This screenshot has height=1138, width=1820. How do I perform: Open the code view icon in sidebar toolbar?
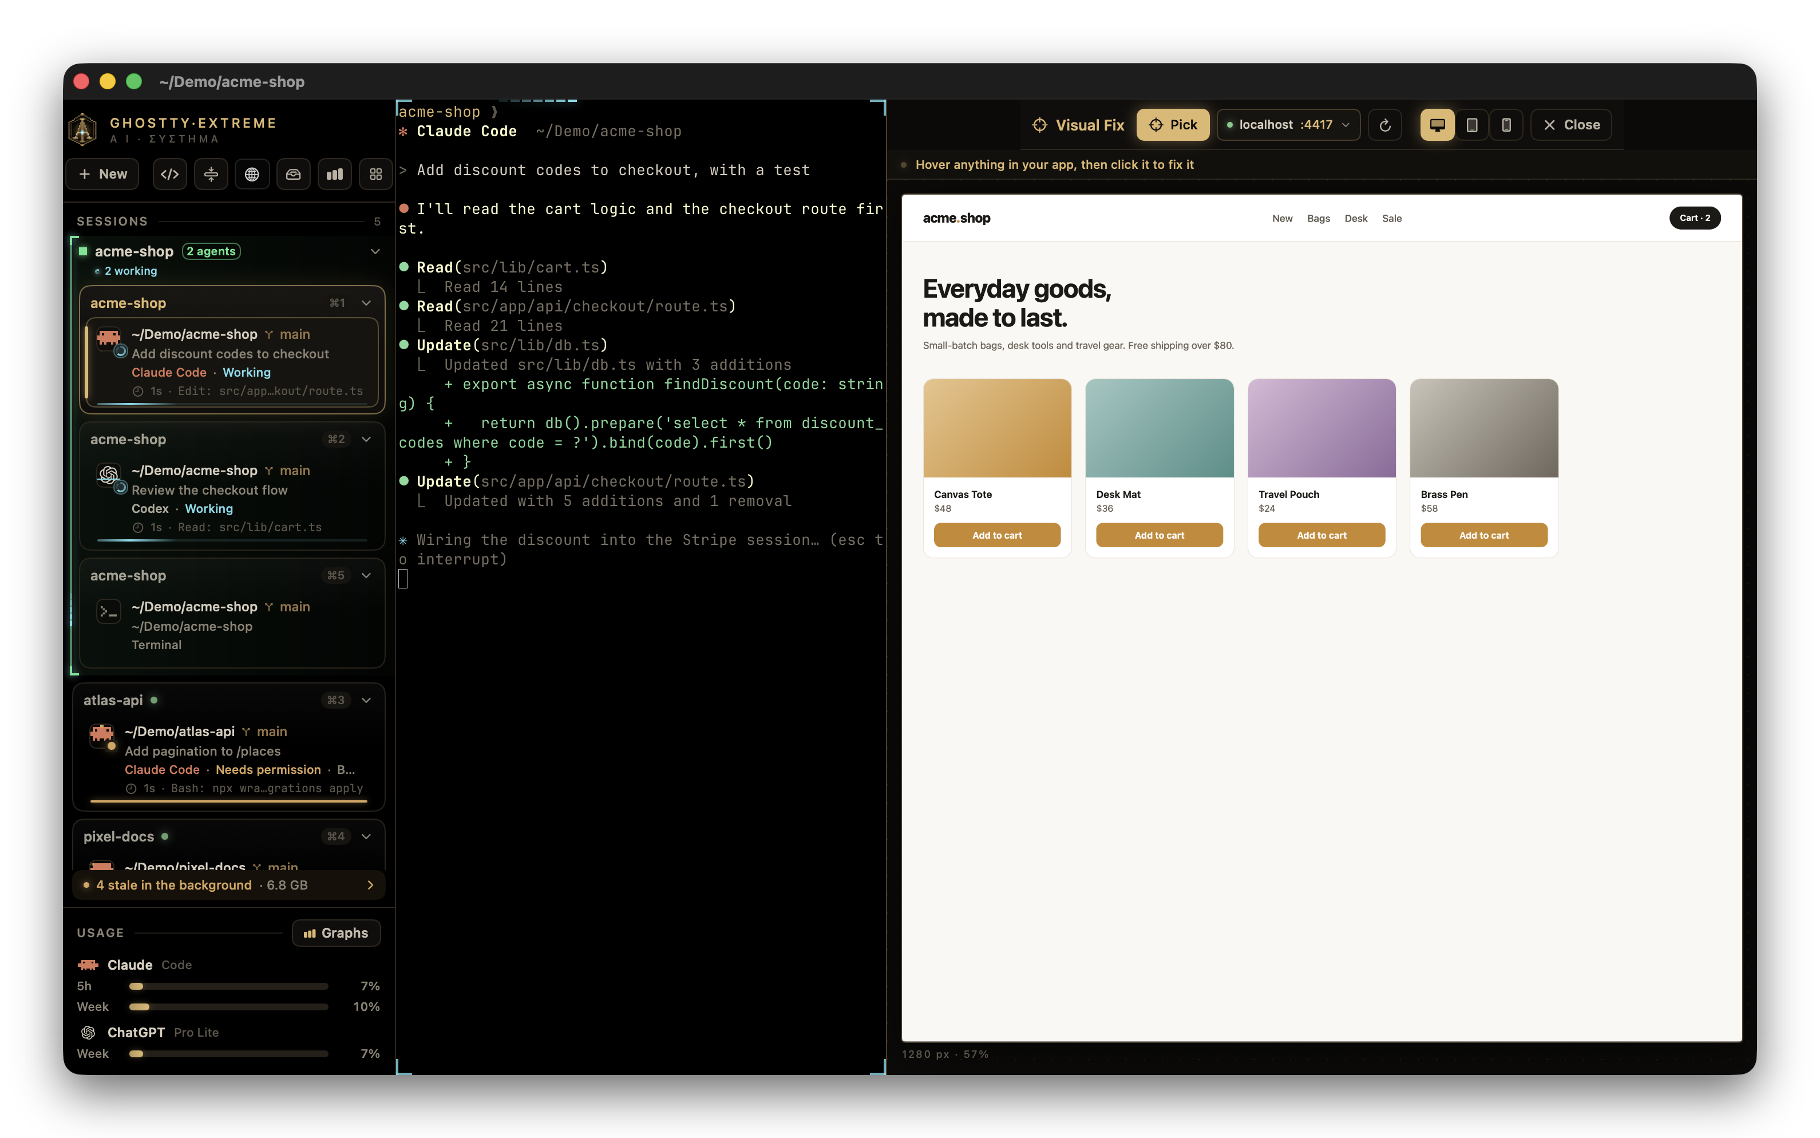tap(169, 174)
